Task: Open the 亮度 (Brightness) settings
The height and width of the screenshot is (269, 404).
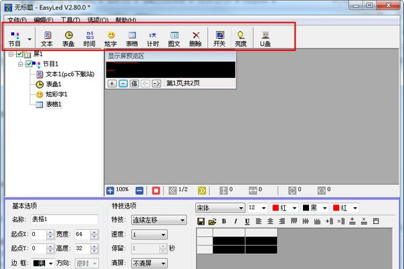Action: 240,38
